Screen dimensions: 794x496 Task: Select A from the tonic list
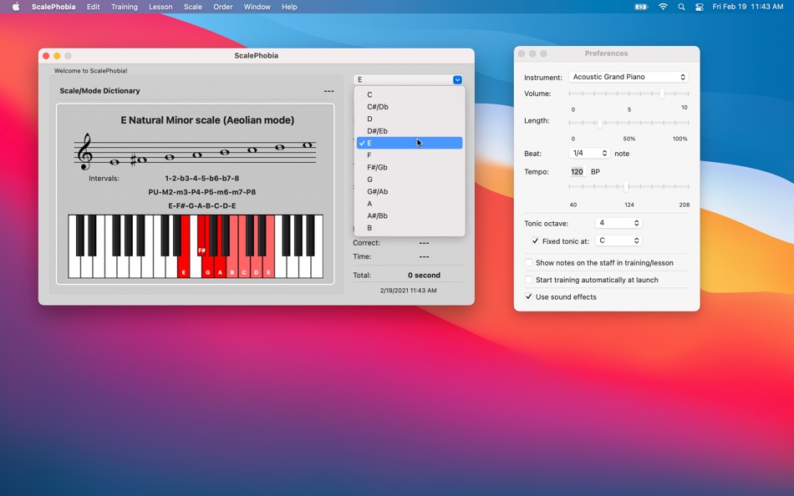pyautogui.click(x=410, y=204)
